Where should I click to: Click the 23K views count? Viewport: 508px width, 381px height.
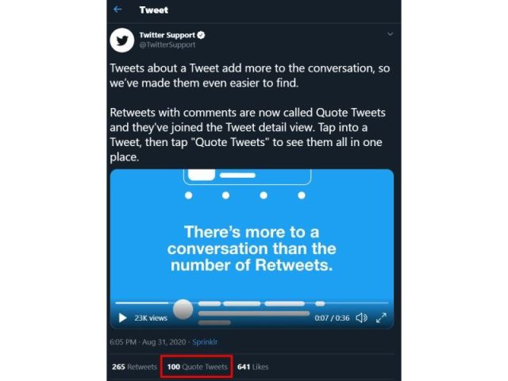(x=151, y=317)
